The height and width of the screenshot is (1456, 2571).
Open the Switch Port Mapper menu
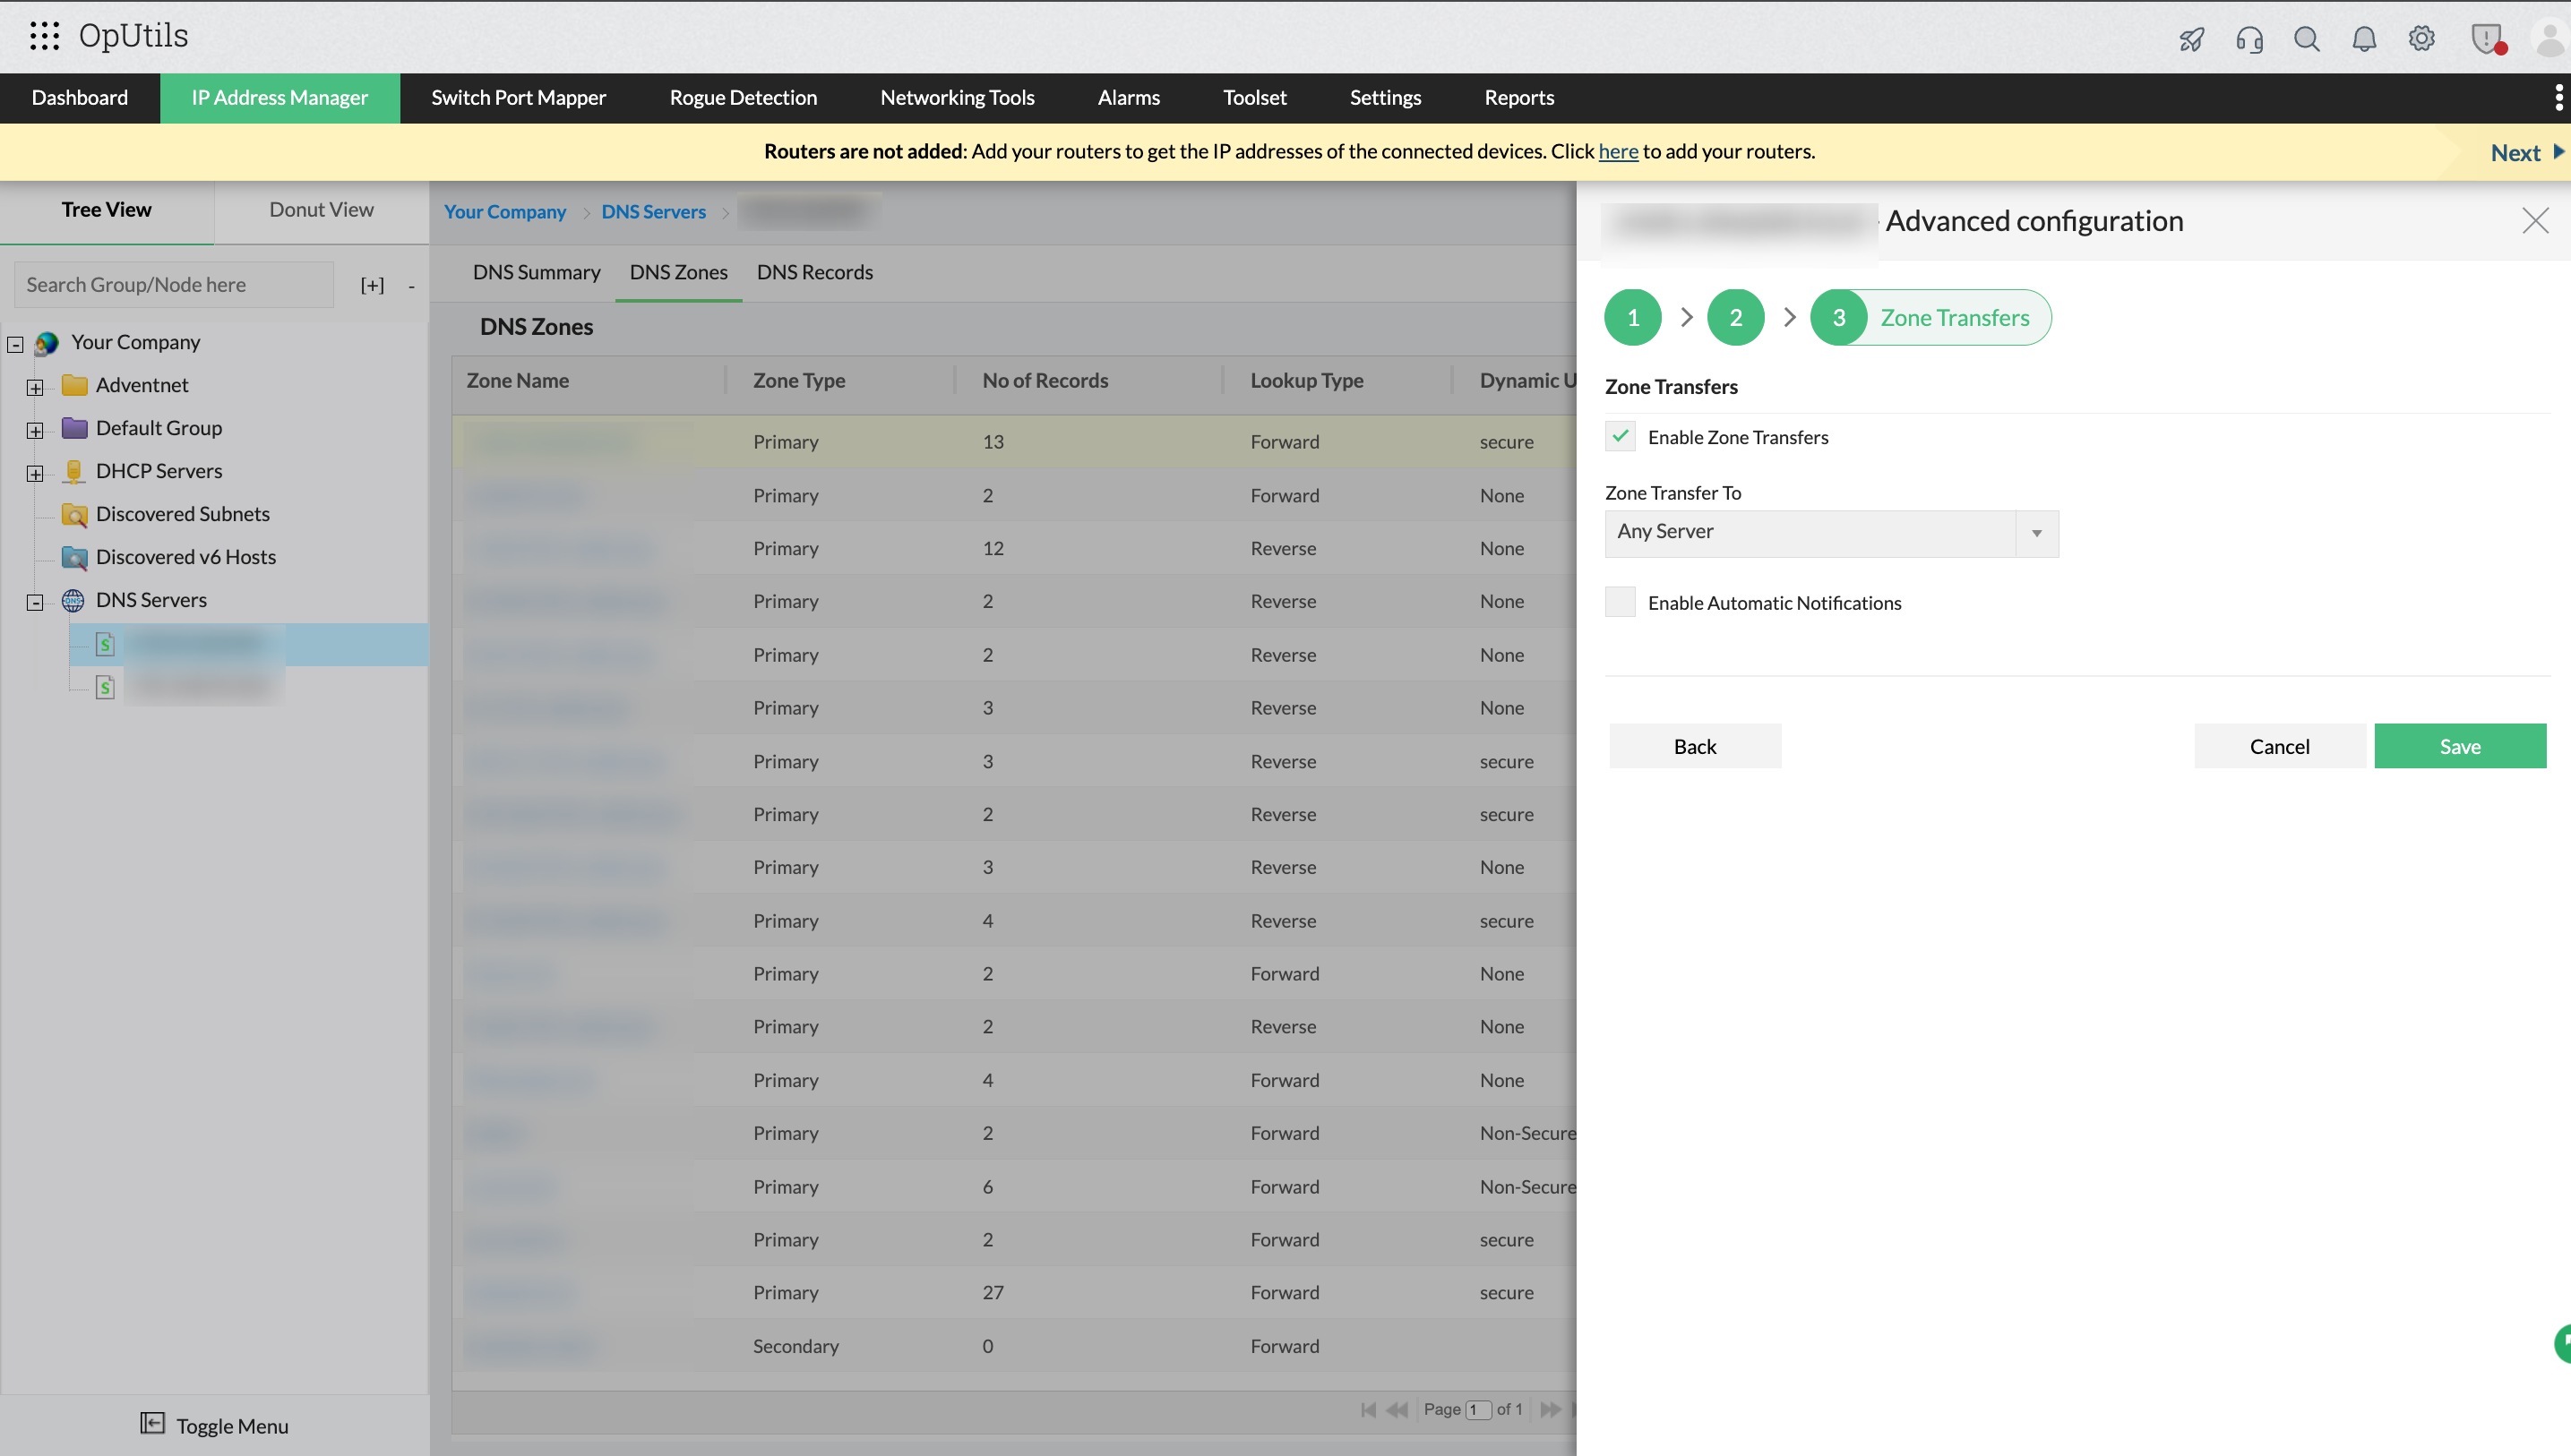(518, 98)
